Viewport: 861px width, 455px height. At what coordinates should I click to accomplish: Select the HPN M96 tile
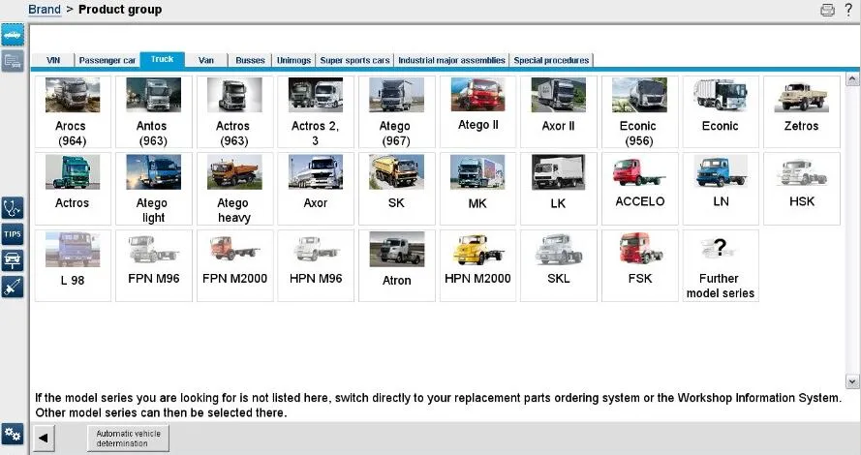(x=315, y=265)
